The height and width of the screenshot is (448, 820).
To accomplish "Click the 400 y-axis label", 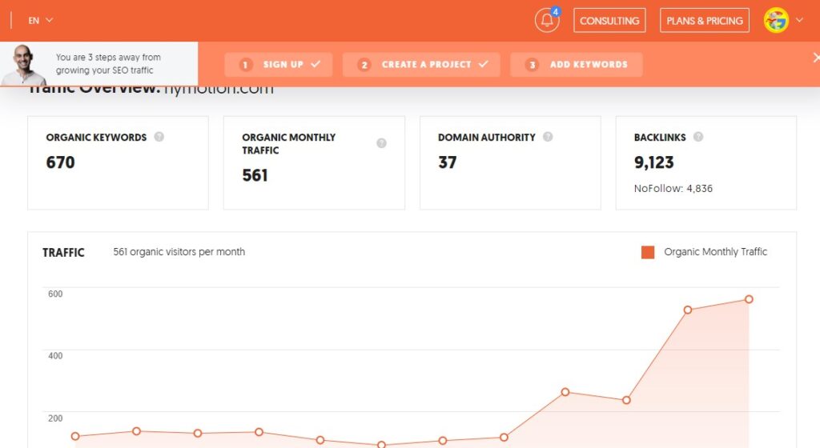I will (x=55, y=356).
